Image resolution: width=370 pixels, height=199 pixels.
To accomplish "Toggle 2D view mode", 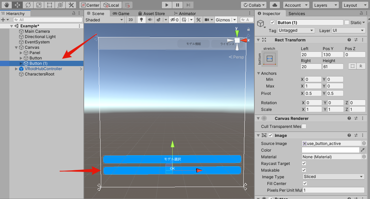I will (x=131, y=20).
